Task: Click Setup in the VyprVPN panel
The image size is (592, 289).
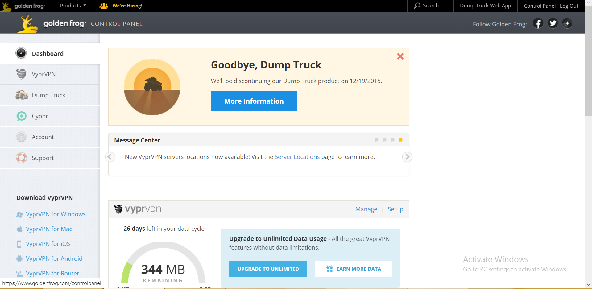Action: [x=395, y=209]
